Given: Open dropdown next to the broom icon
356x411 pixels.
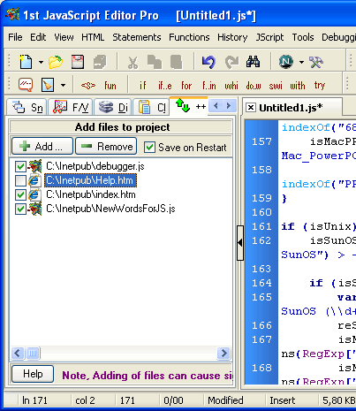Looking at the screenshot, I should coord(63,86).
